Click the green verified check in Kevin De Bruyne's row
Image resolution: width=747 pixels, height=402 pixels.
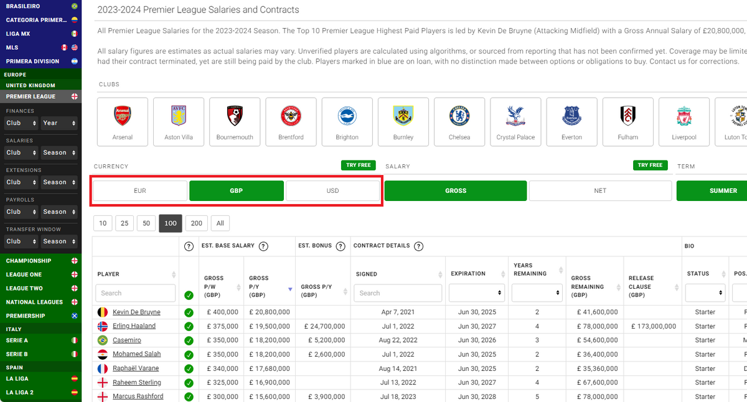(x=189, y=312)
